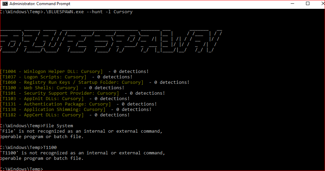Click the typed 'T1100' command at prompt
The height and width of the screenshot is (171, 325).
click(x=50, y=148)
